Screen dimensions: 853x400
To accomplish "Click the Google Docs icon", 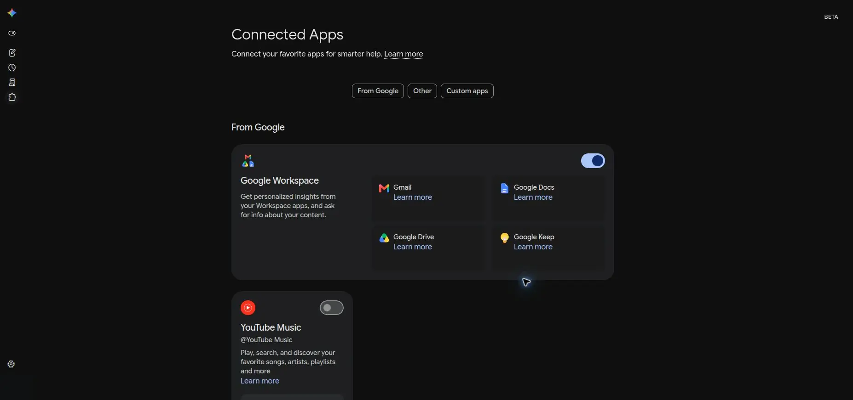I will click(x=504, y=188).
